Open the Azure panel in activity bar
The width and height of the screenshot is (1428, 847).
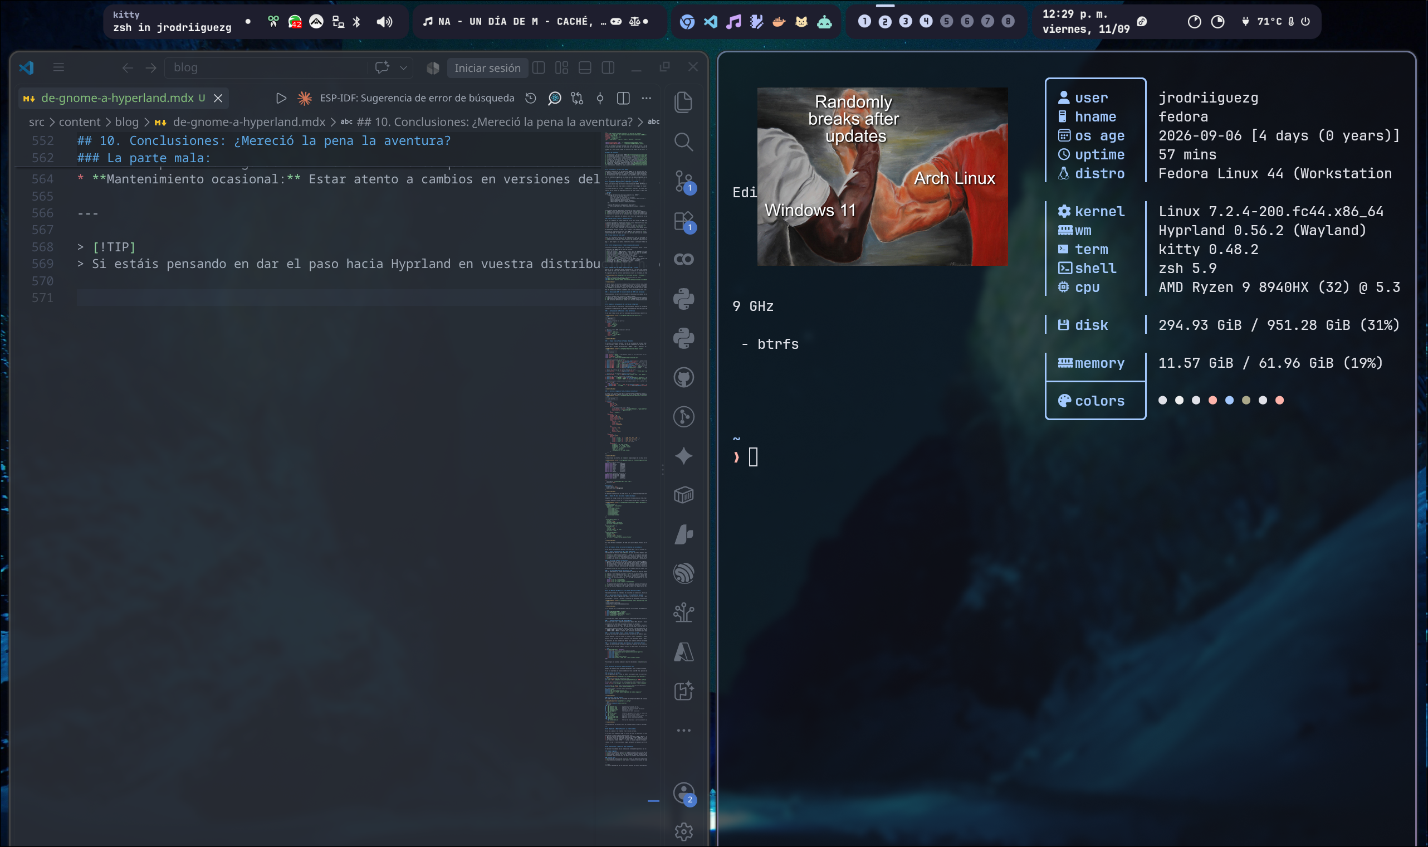683,652
